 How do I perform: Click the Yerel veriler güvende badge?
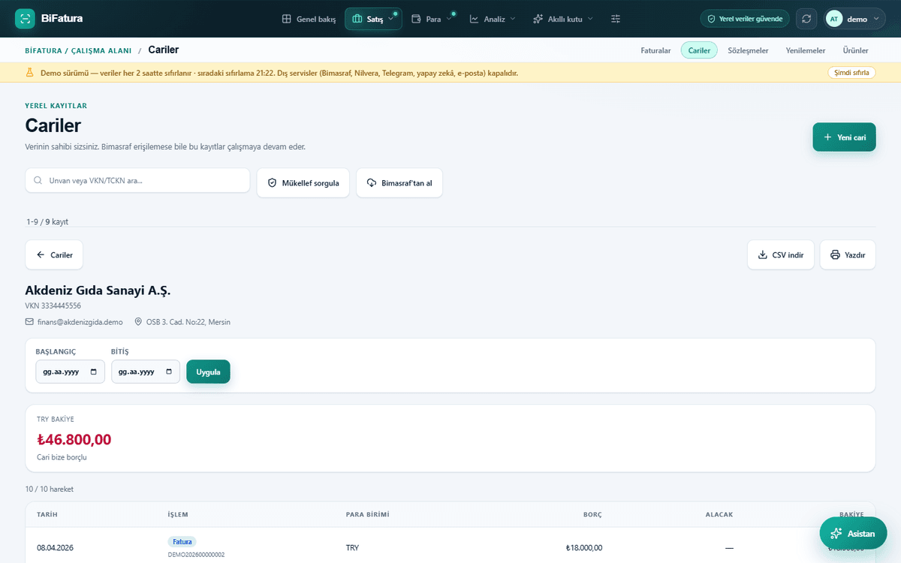point(745,19)
